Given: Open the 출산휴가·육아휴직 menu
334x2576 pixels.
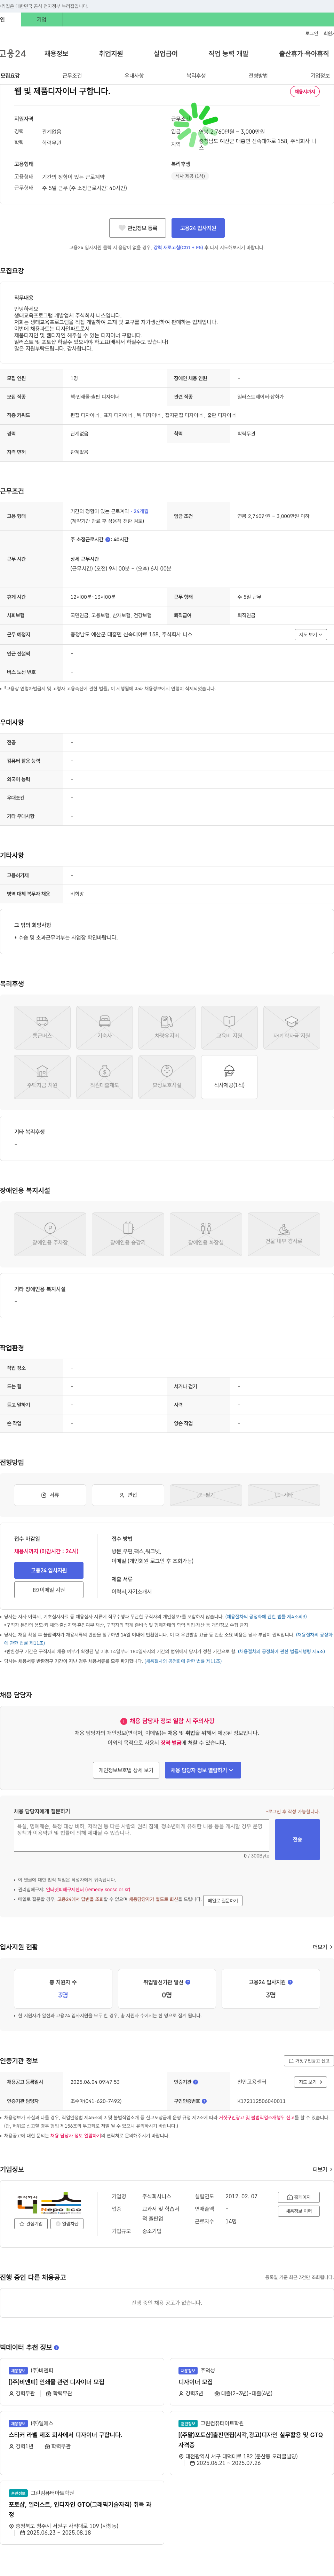Looking at the screenshot, I should 304,54.
